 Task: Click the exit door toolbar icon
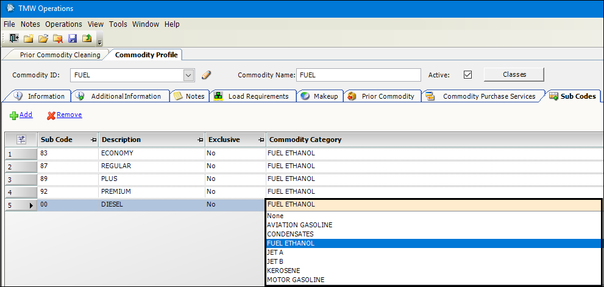pos(13,38)
